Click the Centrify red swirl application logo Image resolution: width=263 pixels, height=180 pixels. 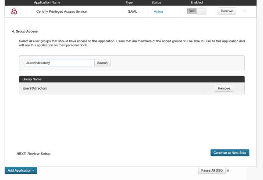tap(14, 11)
